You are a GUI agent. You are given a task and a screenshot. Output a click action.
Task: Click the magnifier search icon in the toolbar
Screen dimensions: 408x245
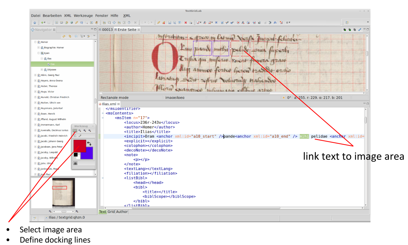(86, 23)
